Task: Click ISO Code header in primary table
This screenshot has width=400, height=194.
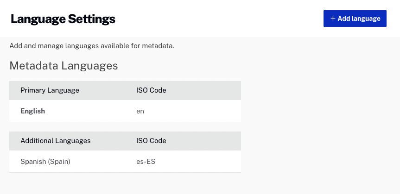Action: click(x=151, y=90)
